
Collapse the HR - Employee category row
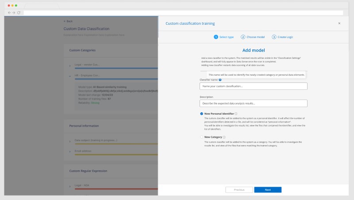[x=70, y=76]
